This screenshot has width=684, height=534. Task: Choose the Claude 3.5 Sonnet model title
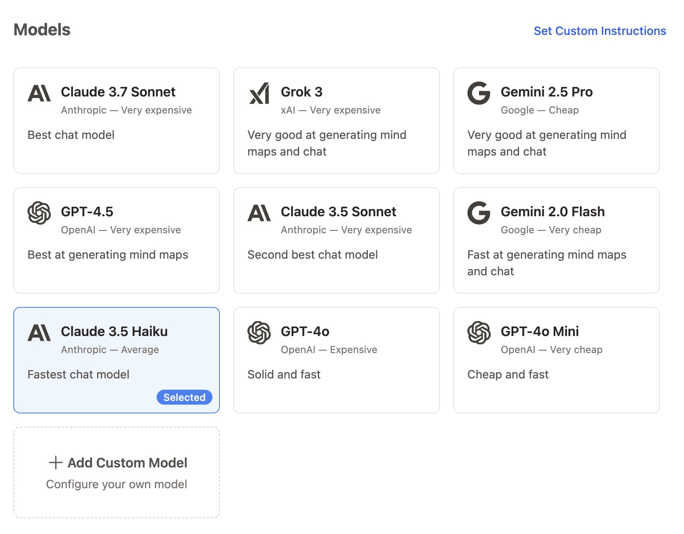pyautogui.click(x=338, y=212)
